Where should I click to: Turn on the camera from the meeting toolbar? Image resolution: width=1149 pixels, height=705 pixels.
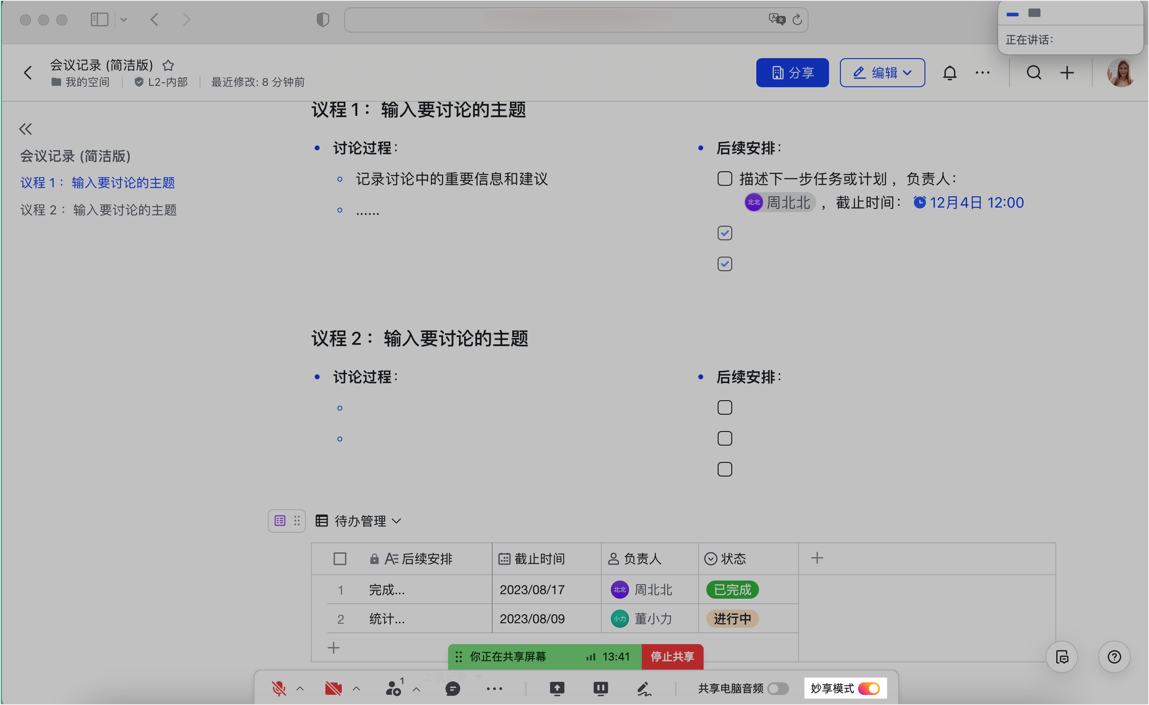(333, 688)
